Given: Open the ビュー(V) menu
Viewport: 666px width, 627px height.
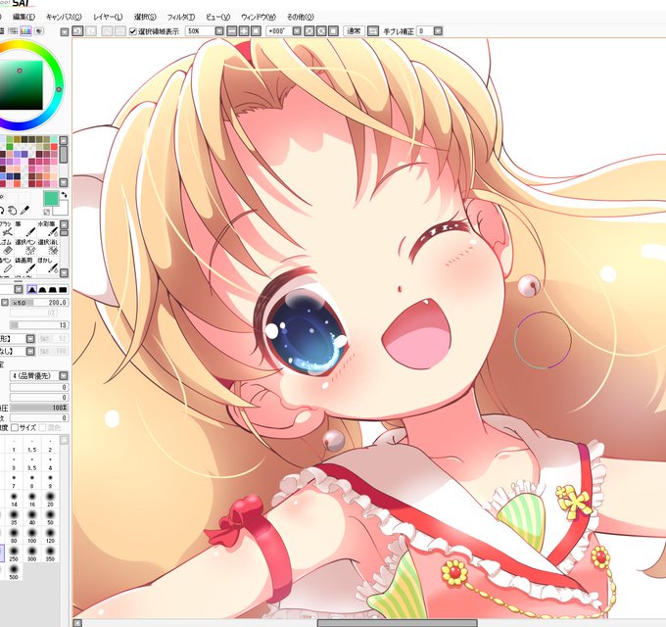Looking at the screenshot, I should pos(217,17).
